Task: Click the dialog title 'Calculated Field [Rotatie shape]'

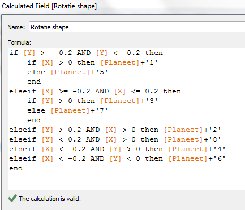Action: [49, 6]
